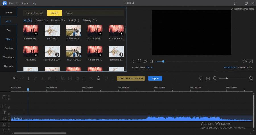Open the Help menu
This screenshot has height=135, width=256.
34,3
